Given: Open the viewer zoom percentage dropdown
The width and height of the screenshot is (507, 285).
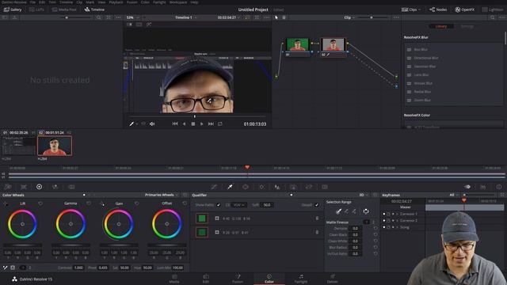Looking at the screenshot, I should 132,17.
